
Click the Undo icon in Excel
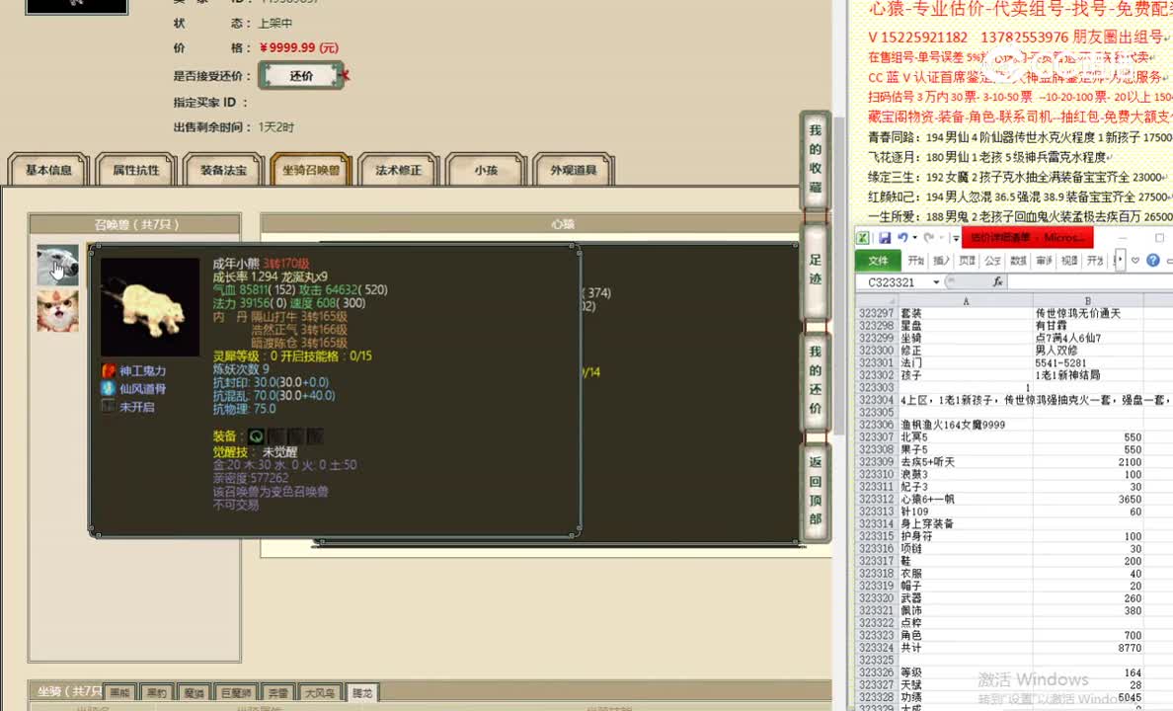pyautogui.click(x=902, y=237)
